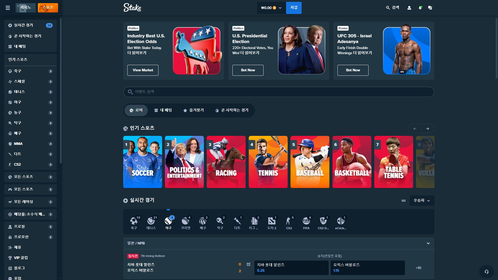Open the ₩0.00 currency balance dropdown
Viewport: 498px width, 280px height.
tap(271, 8)
